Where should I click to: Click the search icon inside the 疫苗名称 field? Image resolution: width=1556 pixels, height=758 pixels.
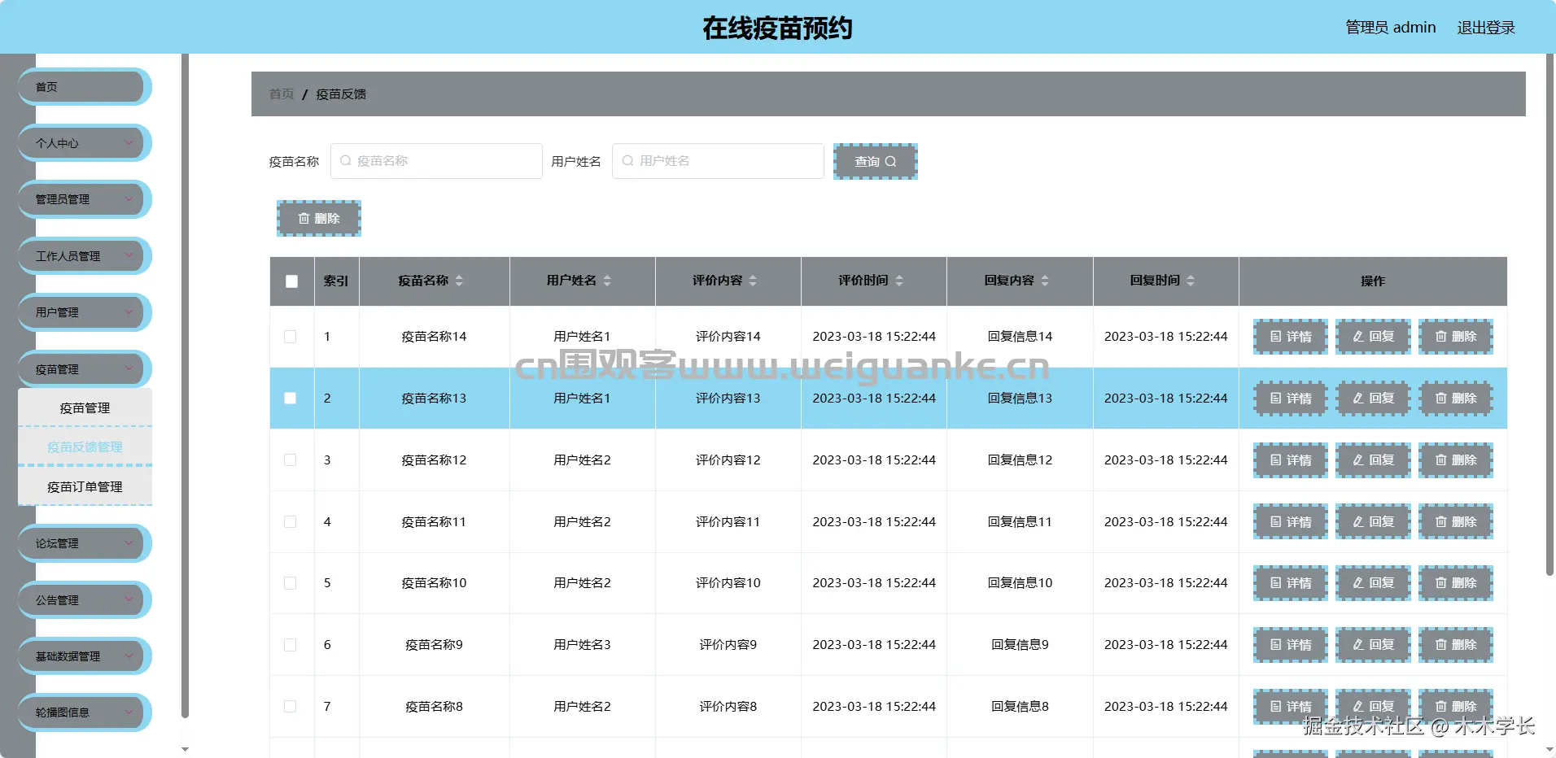[345, 160]
